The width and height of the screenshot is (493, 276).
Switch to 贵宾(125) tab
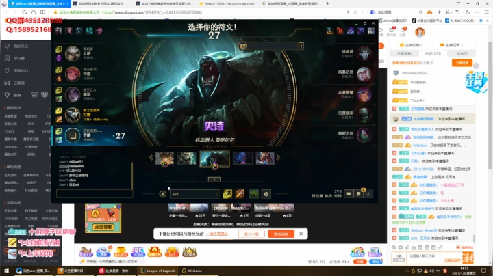(x=433, y=54)
